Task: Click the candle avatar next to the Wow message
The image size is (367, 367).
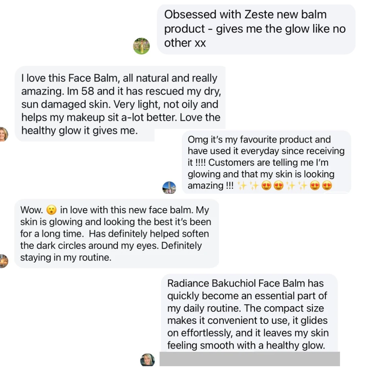Action: 3,261
